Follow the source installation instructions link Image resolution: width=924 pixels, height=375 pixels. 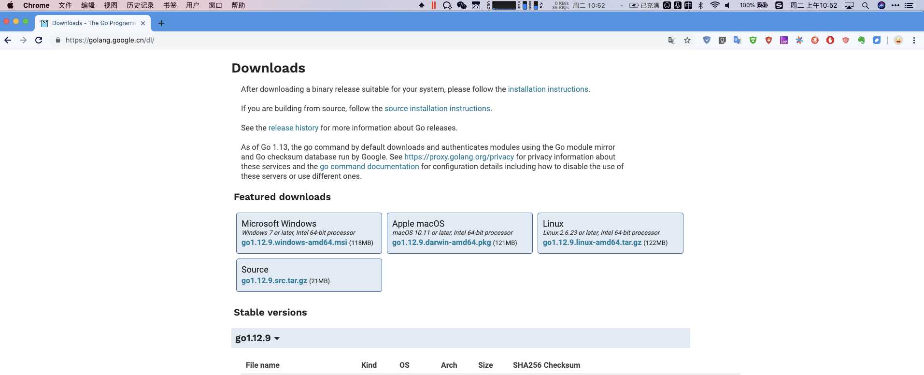tap(437, 108)
